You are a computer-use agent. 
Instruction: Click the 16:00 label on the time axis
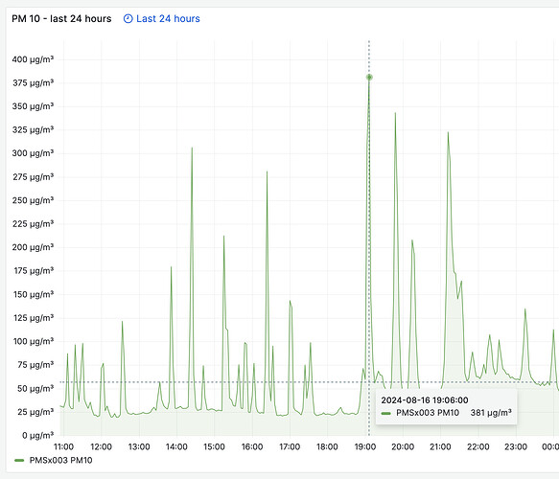252,446
